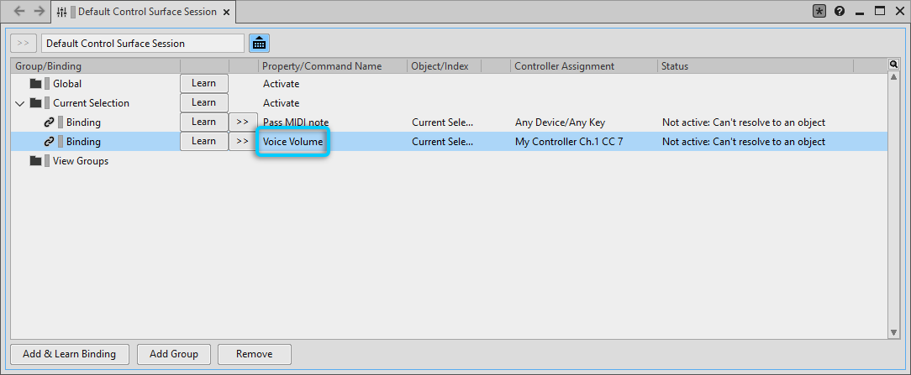The image size is (911, 375).
Task: Click the View Groups folder icon
Action: coord(35,161)
